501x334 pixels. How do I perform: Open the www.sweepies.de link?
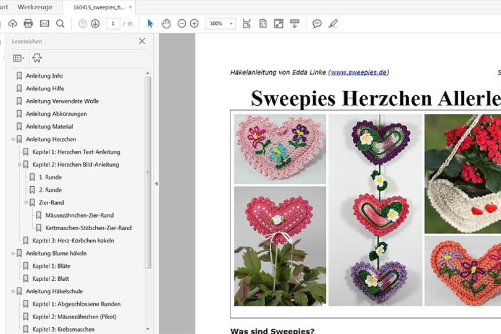[359, 72]
